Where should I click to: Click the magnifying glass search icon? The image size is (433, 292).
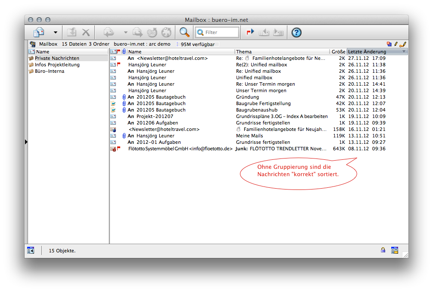184,32
